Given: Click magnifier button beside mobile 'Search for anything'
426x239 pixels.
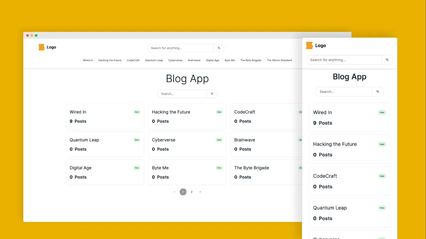Looking at the screenshot, I should (x=387, y=60).
